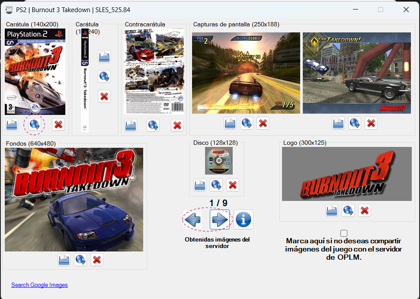The width and height of the screenshot is (420, 299).
Task: Download the spine cover from the server
Action: (x=104, y=76)
